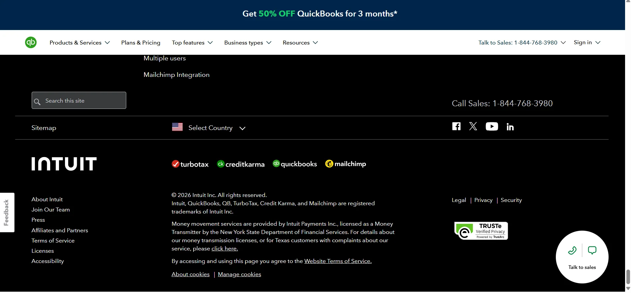Viewport: 631px width, 293px height.
Task: Open the Mailchimp Integration link
Action: point(176,75)
